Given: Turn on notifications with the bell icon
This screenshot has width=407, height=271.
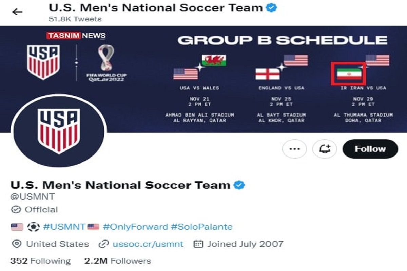Looking at the screenshot, I should coord(325,149).
